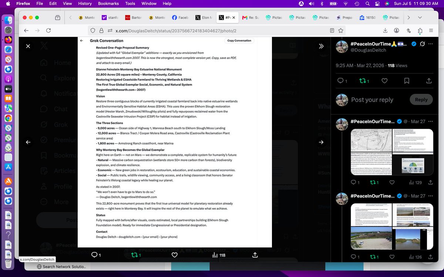Viewport: 444px width, 277px height.
Task: Reload the current page
Action: [48, 31]
